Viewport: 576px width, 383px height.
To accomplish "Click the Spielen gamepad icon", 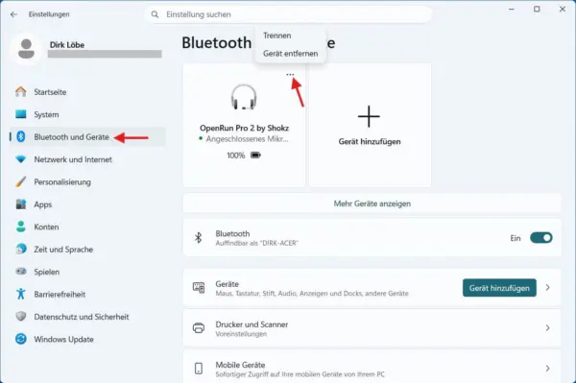I will [21, 272].
